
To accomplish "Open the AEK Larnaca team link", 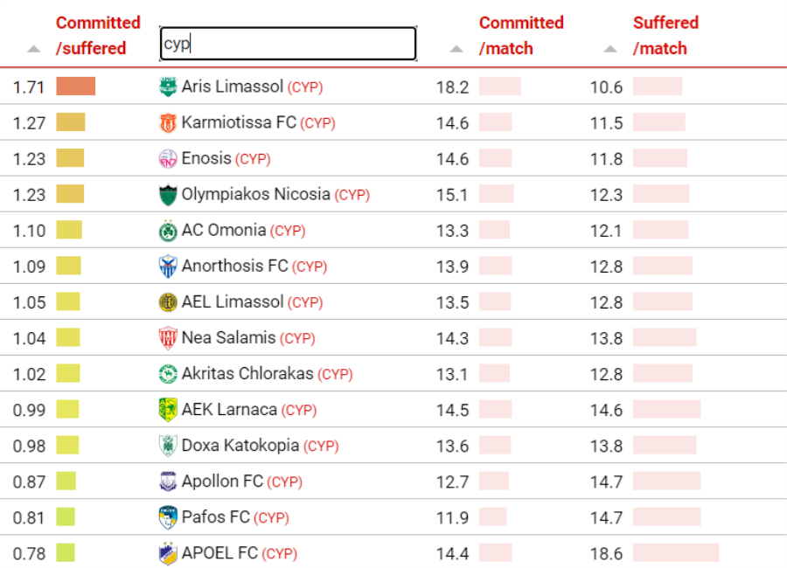I will 229,410.
